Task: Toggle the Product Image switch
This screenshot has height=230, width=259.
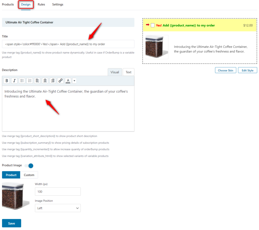Action: [x=29, y=166]
